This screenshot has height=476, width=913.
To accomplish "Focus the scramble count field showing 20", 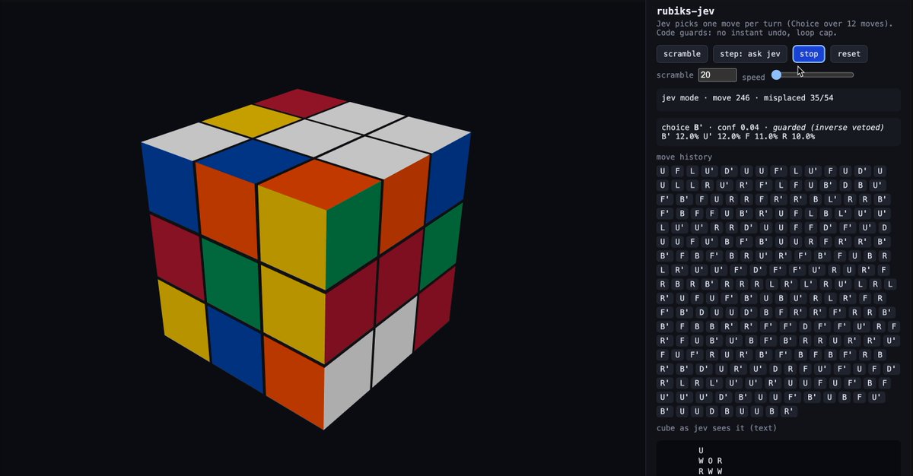I will (x=717, y=75).
